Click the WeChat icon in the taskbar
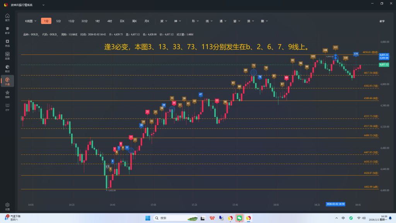396x223 pixels. click(x=239, y=218)
